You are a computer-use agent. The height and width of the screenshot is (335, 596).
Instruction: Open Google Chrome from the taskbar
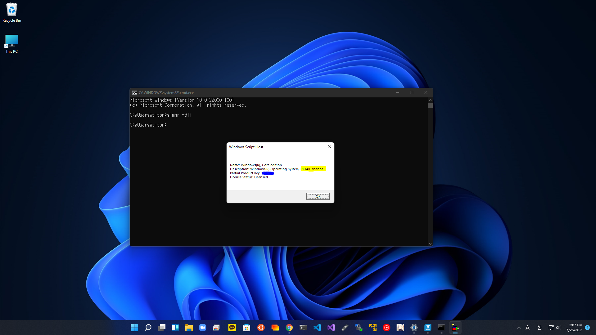point(289,328)
